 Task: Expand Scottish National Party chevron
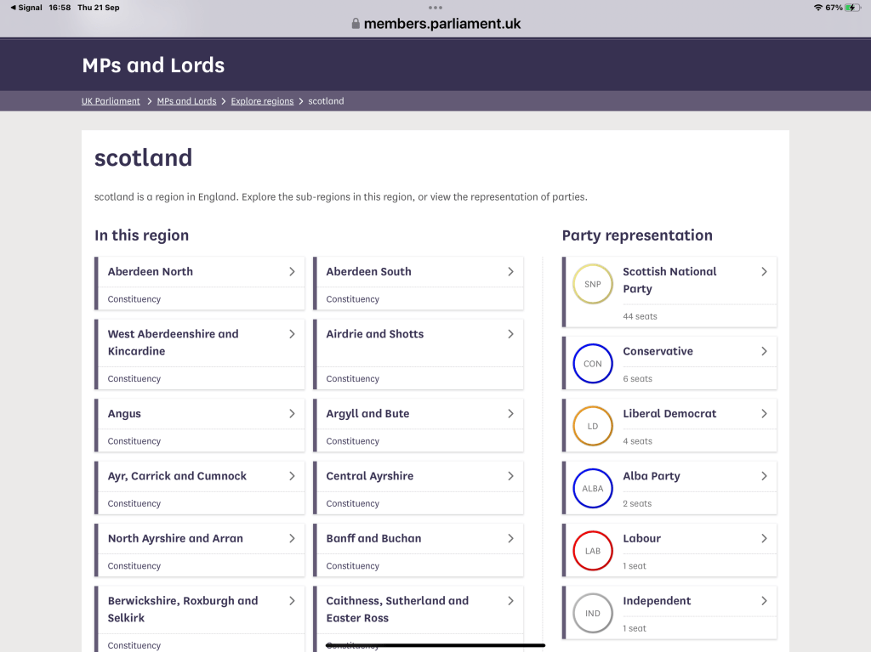click(764, 272)
